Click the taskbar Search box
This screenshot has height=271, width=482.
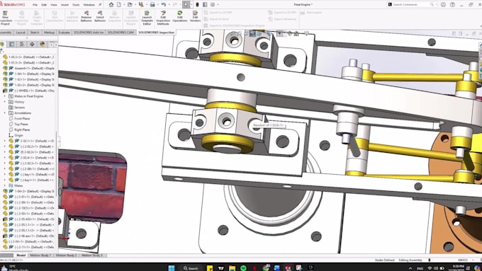click(x=191, y=268)
